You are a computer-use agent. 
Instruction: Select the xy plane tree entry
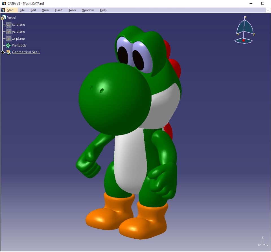(x=18, y=25)
